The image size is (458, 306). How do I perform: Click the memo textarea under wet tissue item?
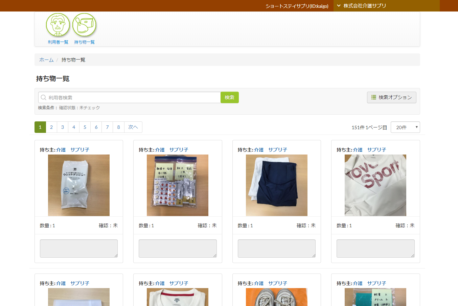point(79,249)
